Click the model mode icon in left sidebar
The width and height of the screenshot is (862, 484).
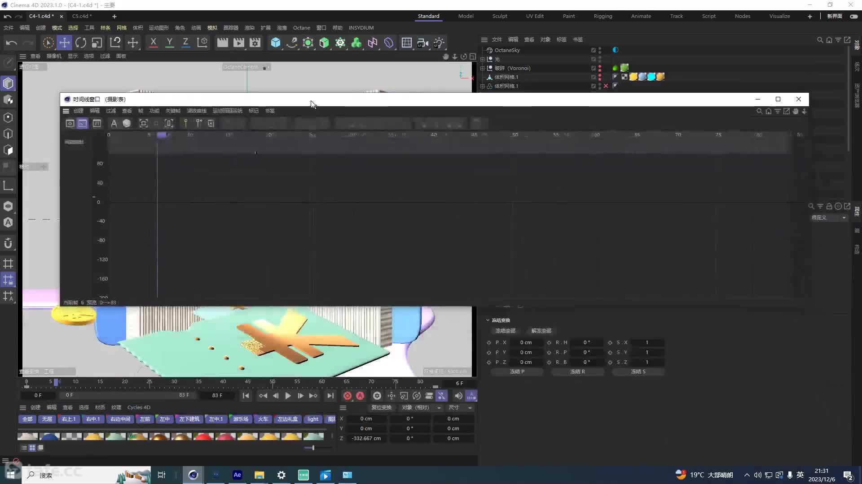(x=8, y=83)
